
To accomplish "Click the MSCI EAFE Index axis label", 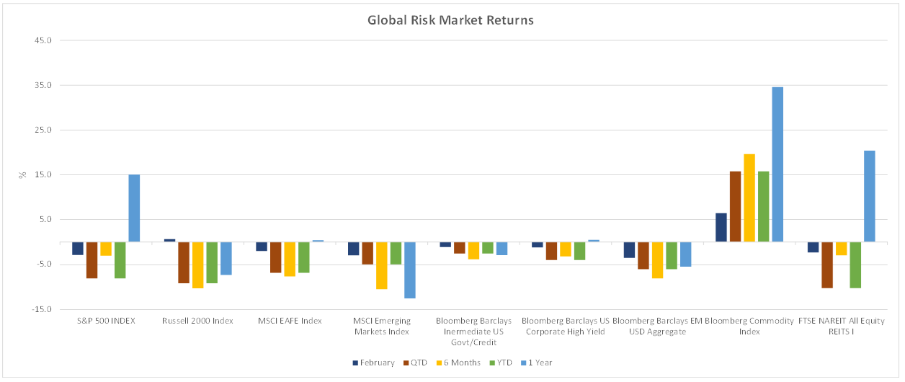I will [x=290, y=321].
